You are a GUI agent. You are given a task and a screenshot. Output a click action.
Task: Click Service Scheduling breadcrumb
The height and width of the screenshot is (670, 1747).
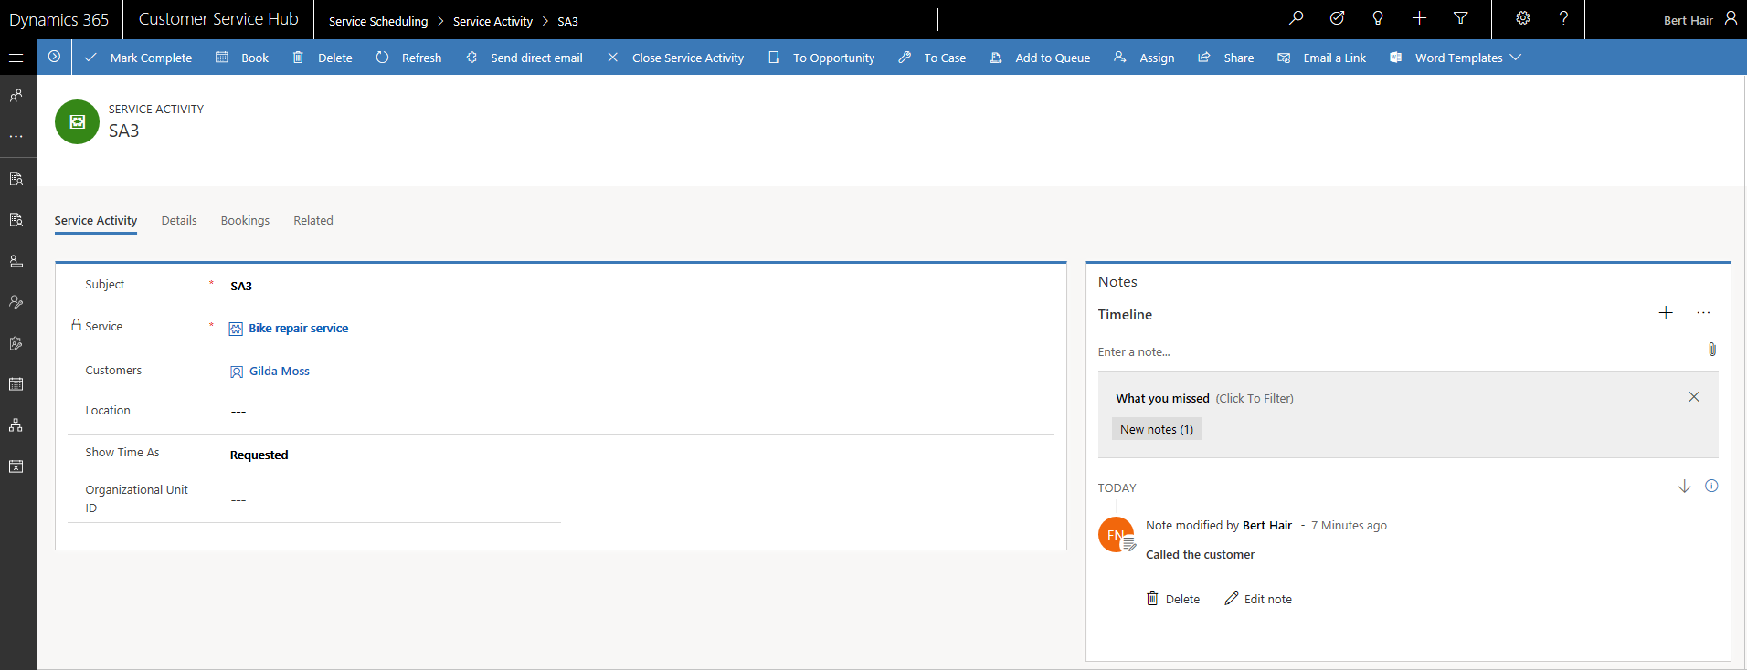click(378, 21)
